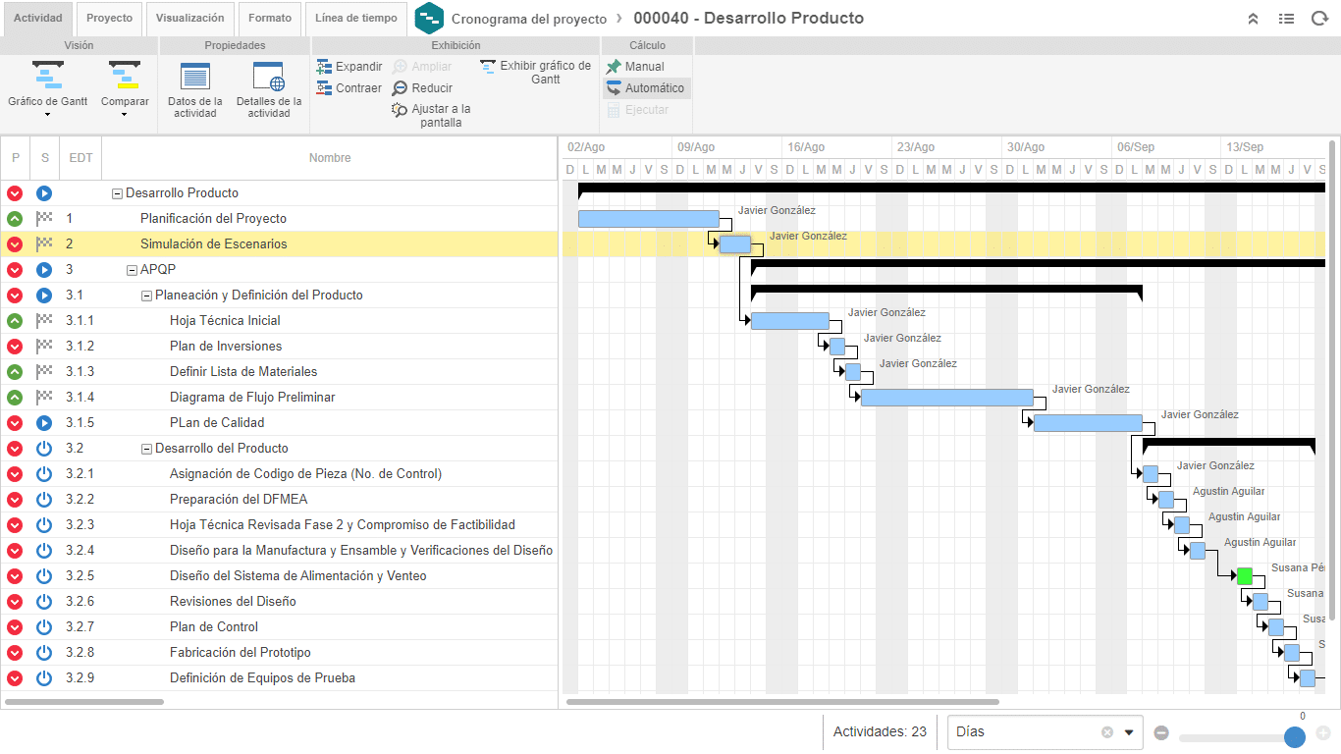The width and height of the screenshot is (1341, 754).
Task: Click the project schedule logo icon
Action: [x=429, y=19]
